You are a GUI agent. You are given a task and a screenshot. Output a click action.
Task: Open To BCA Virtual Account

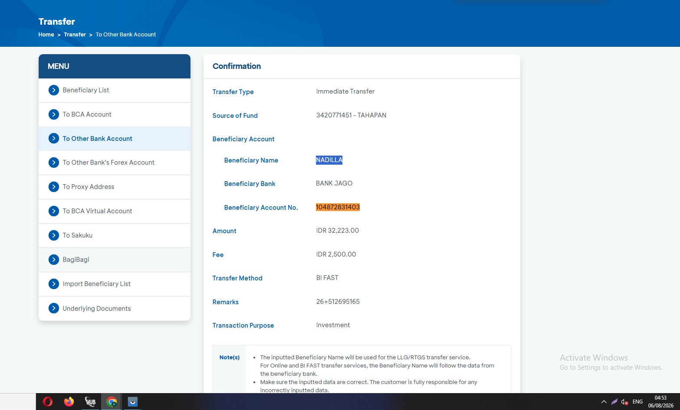[x=115, y=211]
